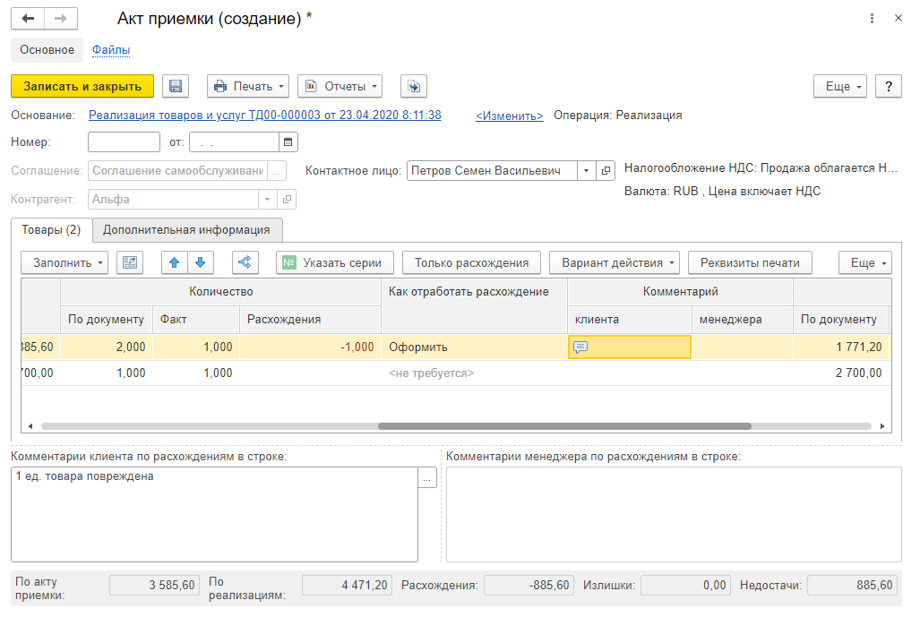Click Записать и закрыть button

[82, 86]
